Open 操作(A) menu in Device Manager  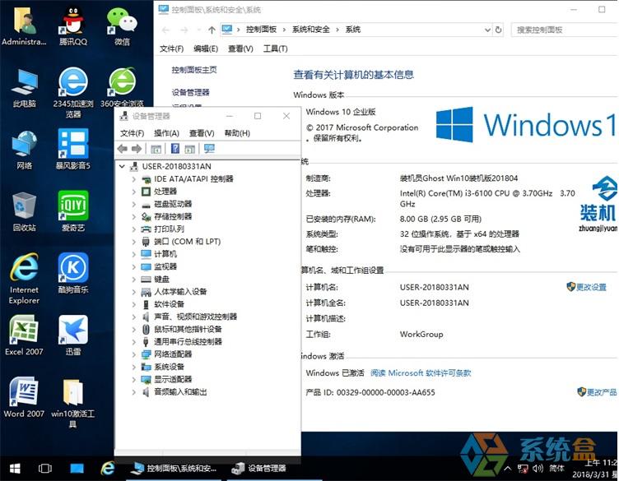pyautogui.click(x=166, y=133)
